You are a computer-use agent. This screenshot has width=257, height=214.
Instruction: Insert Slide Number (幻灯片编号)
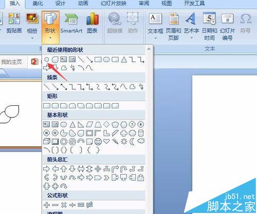pos(227,27)
